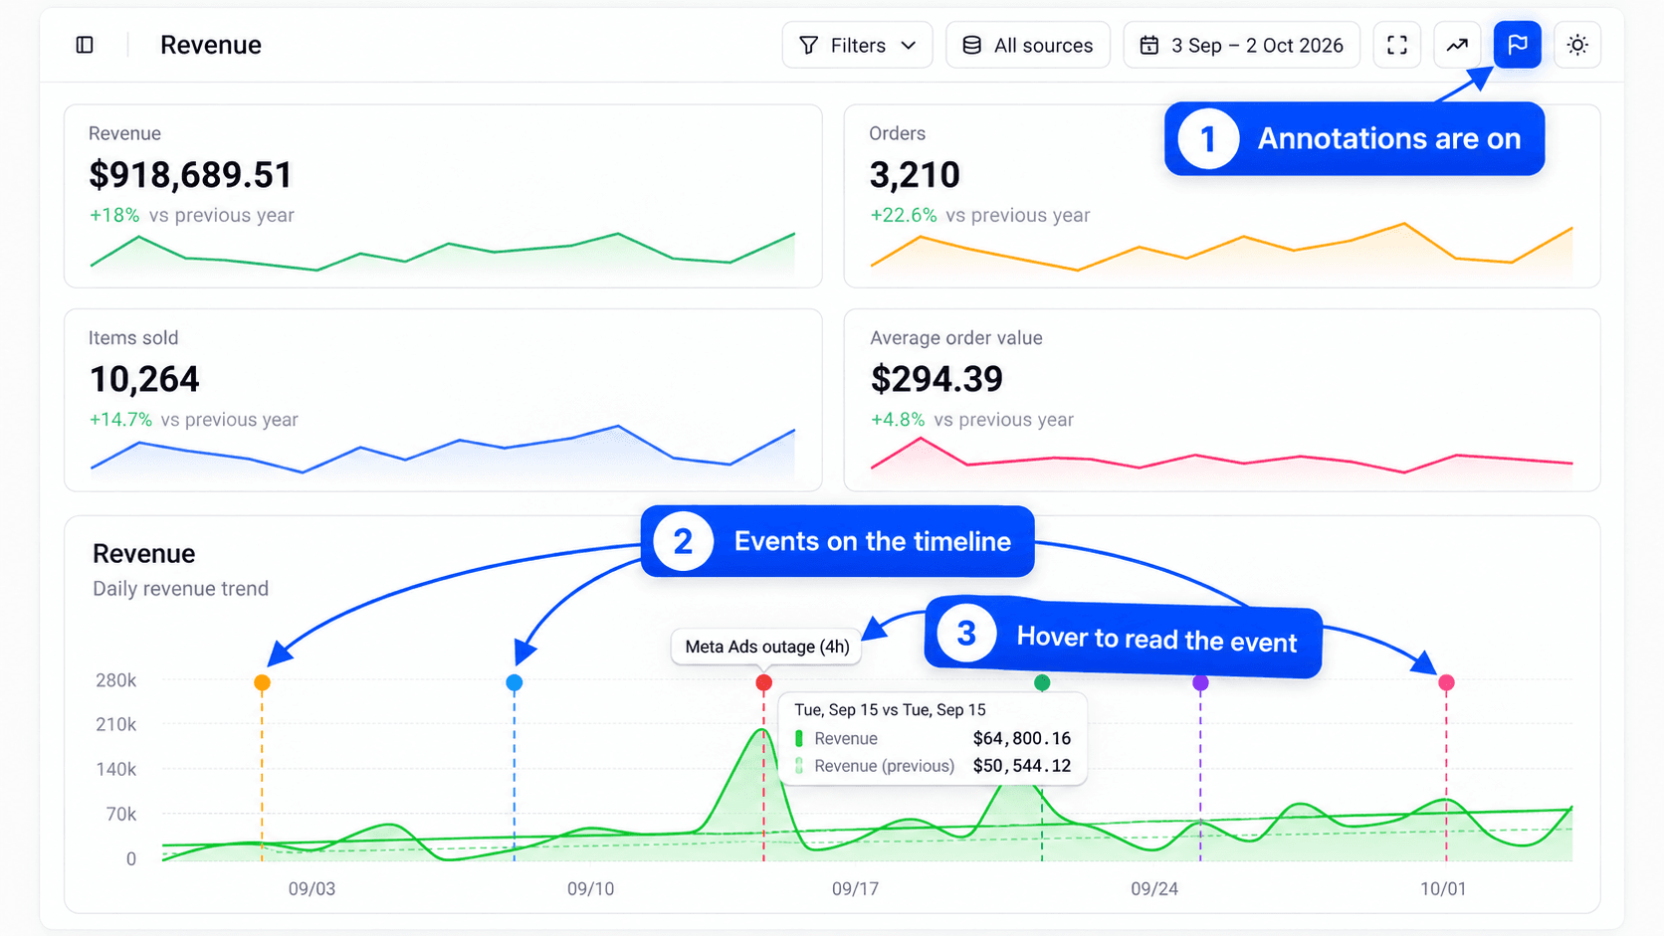The height and width of the screenshot is (936, 1664).
Task: Select the orange timeline event marker
Action: pos(262,682)
